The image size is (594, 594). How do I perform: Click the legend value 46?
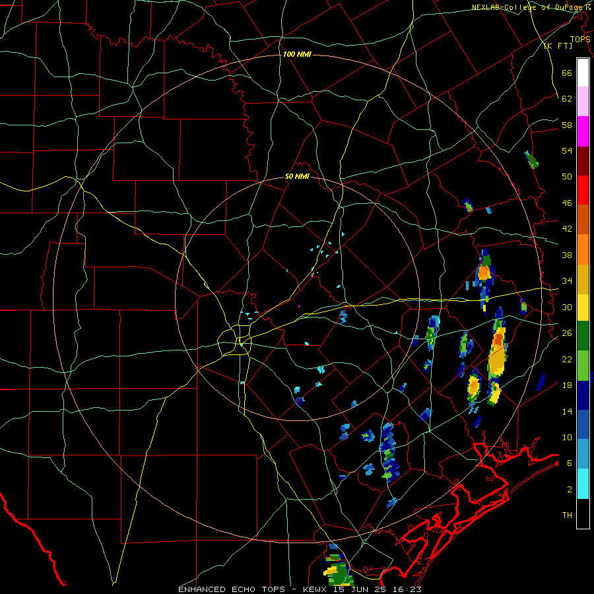(x=567, y=203)
